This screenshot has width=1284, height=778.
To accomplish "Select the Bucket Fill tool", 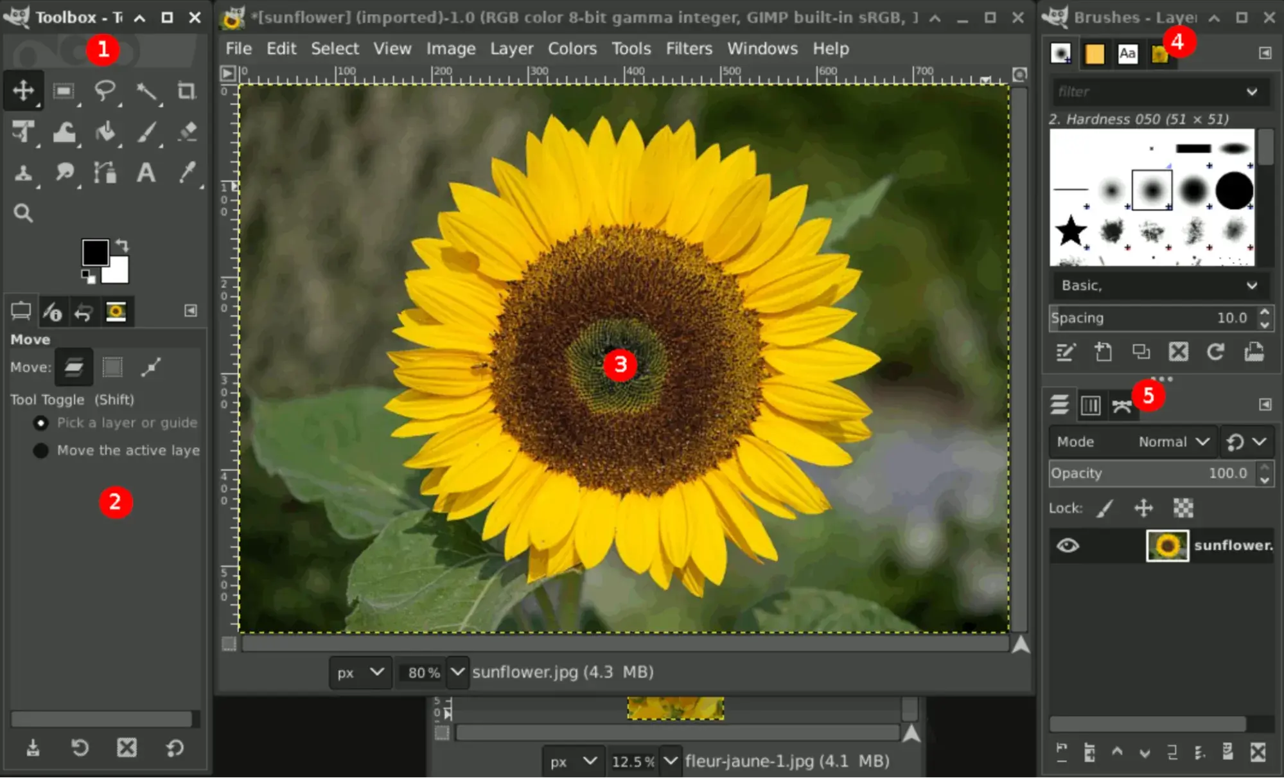I will pos(106,133).
